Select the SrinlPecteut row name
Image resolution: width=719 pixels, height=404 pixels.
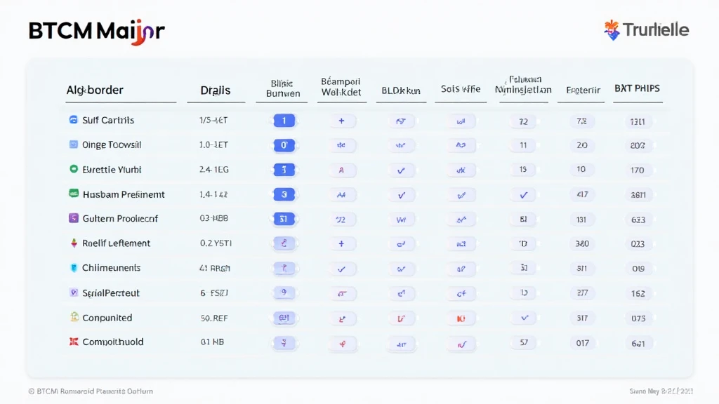pos(110,292)
